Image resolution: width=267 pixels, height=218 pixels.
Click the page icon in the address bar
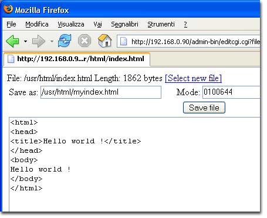[124, 42]
